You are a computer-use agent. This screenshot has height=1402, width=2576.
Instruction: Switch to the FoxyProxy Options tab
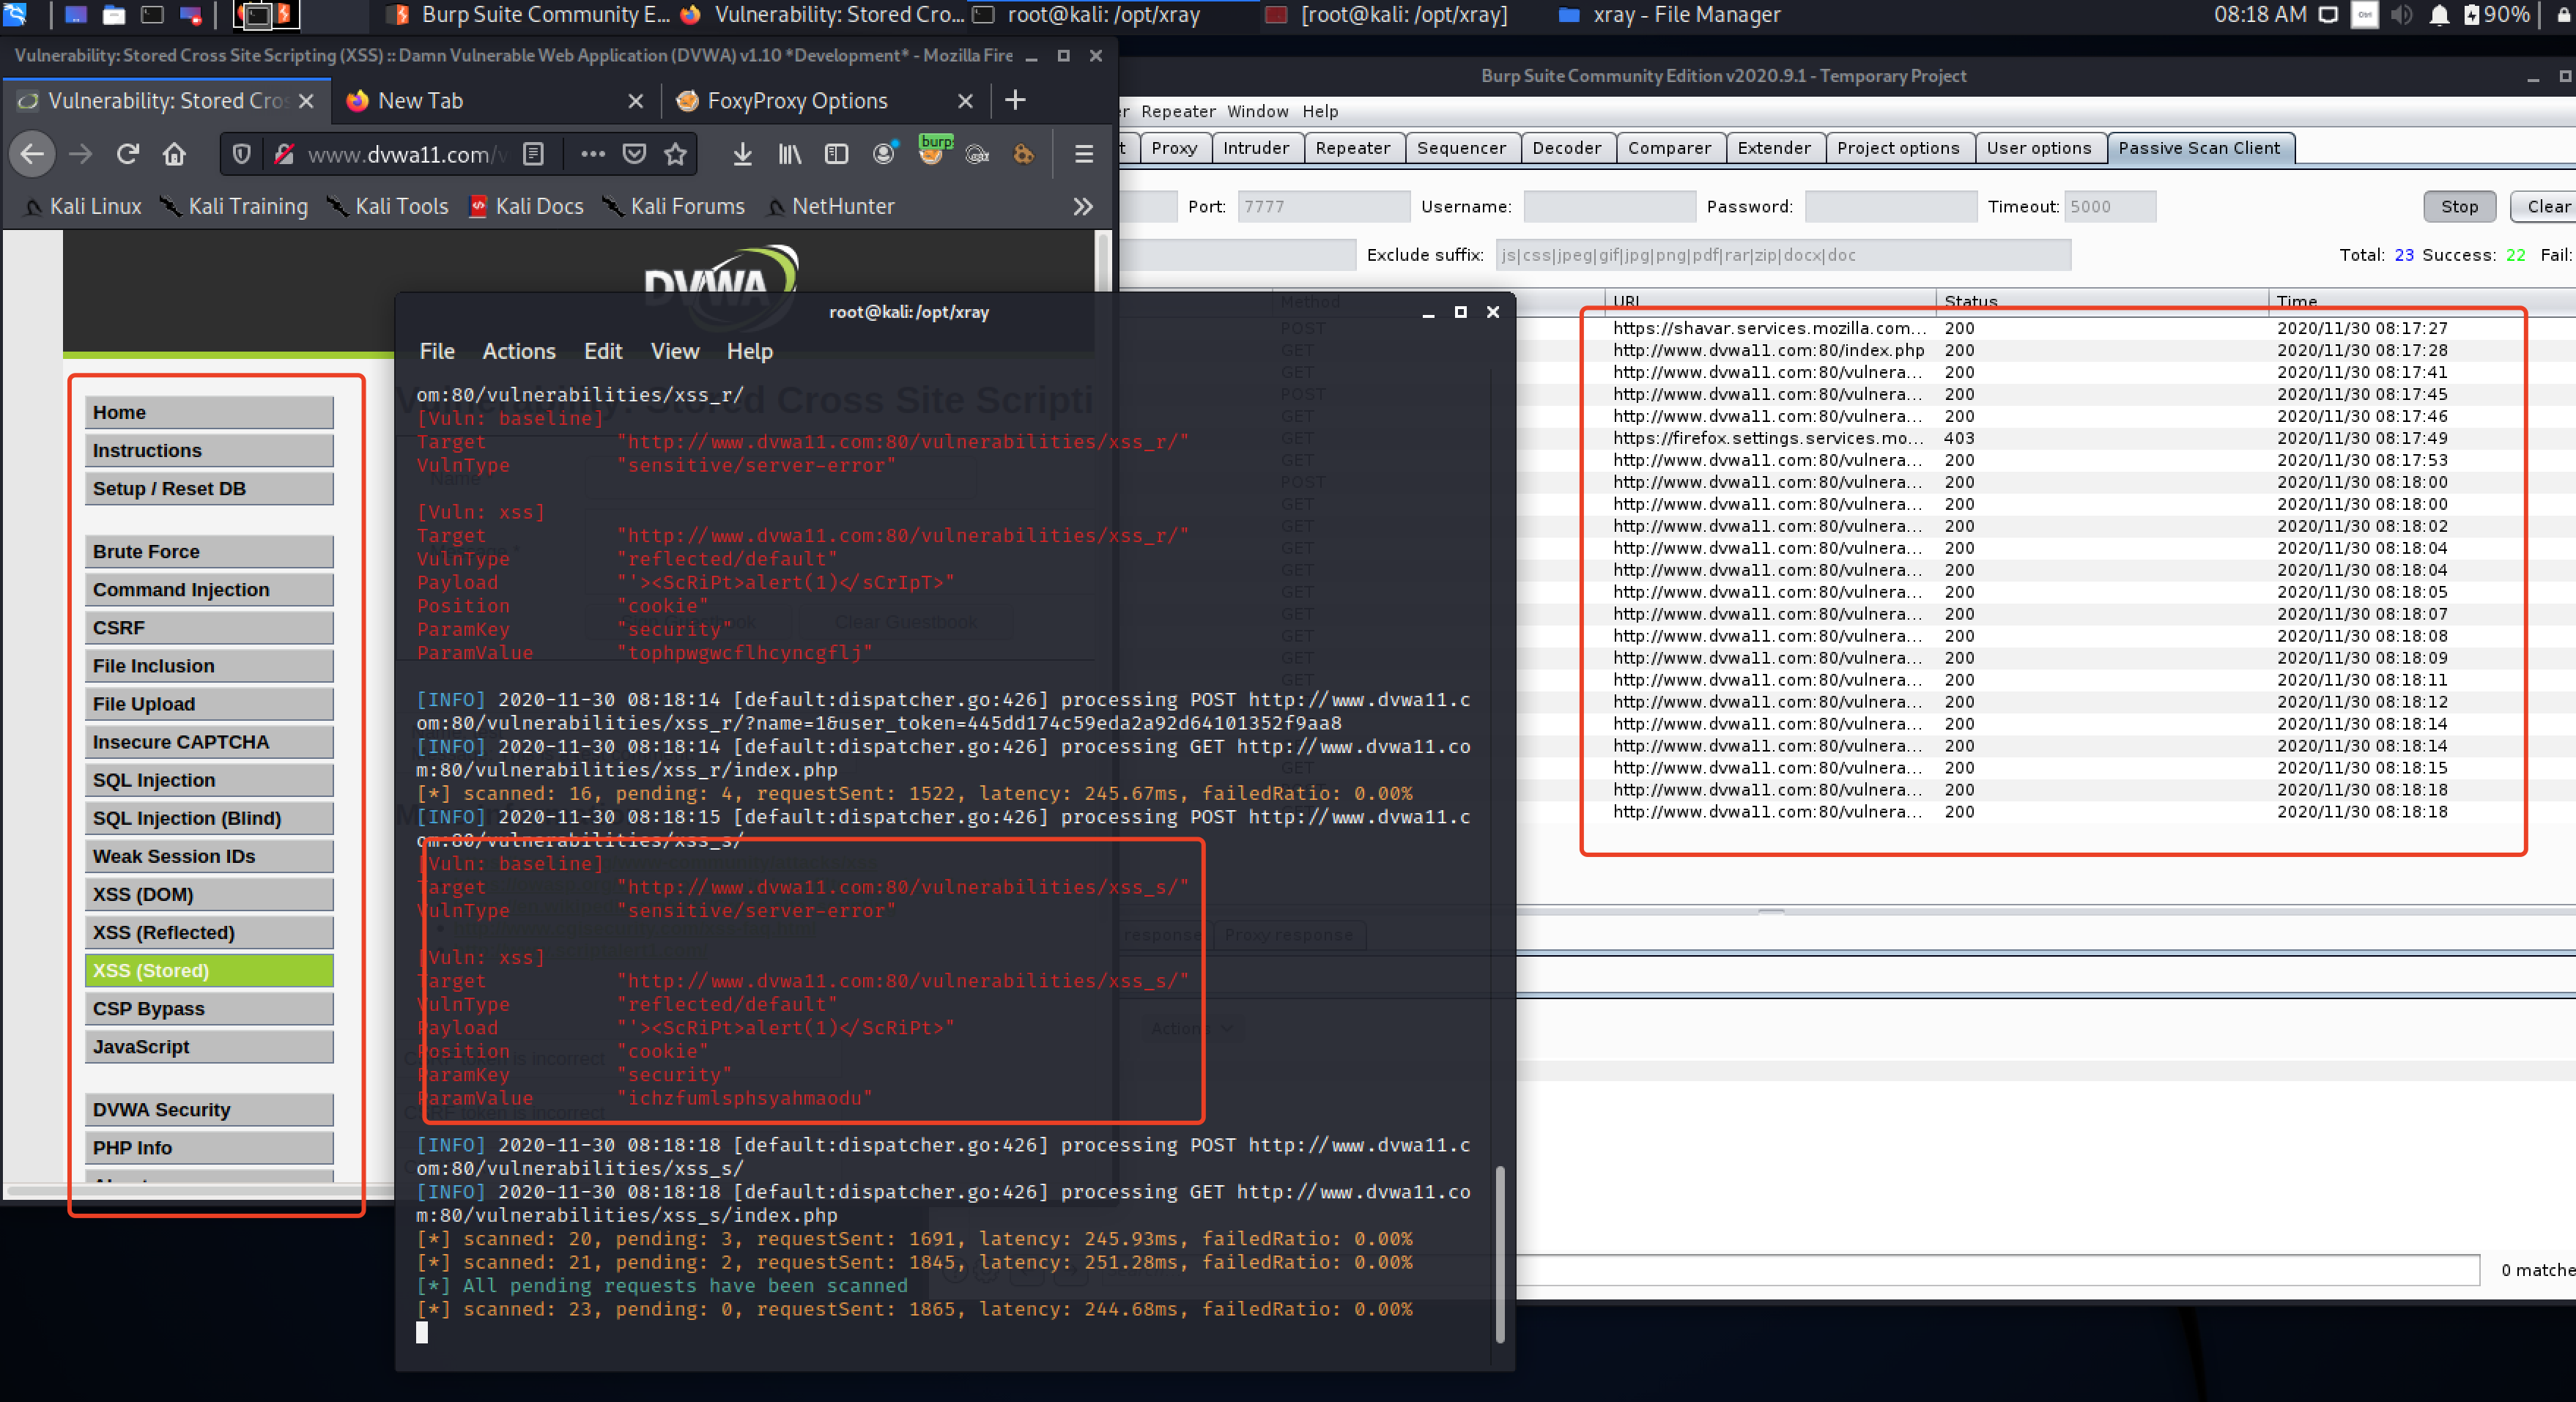(x=797, y=100)
